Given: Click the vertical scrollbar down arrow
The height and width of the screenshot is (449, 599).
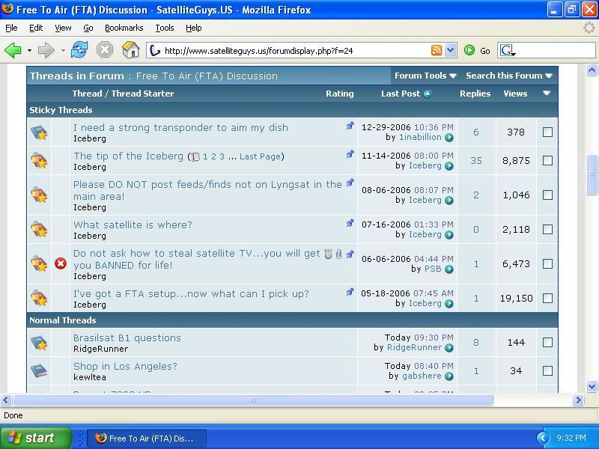Looking at the screenshot, I should tap(592, 386).
